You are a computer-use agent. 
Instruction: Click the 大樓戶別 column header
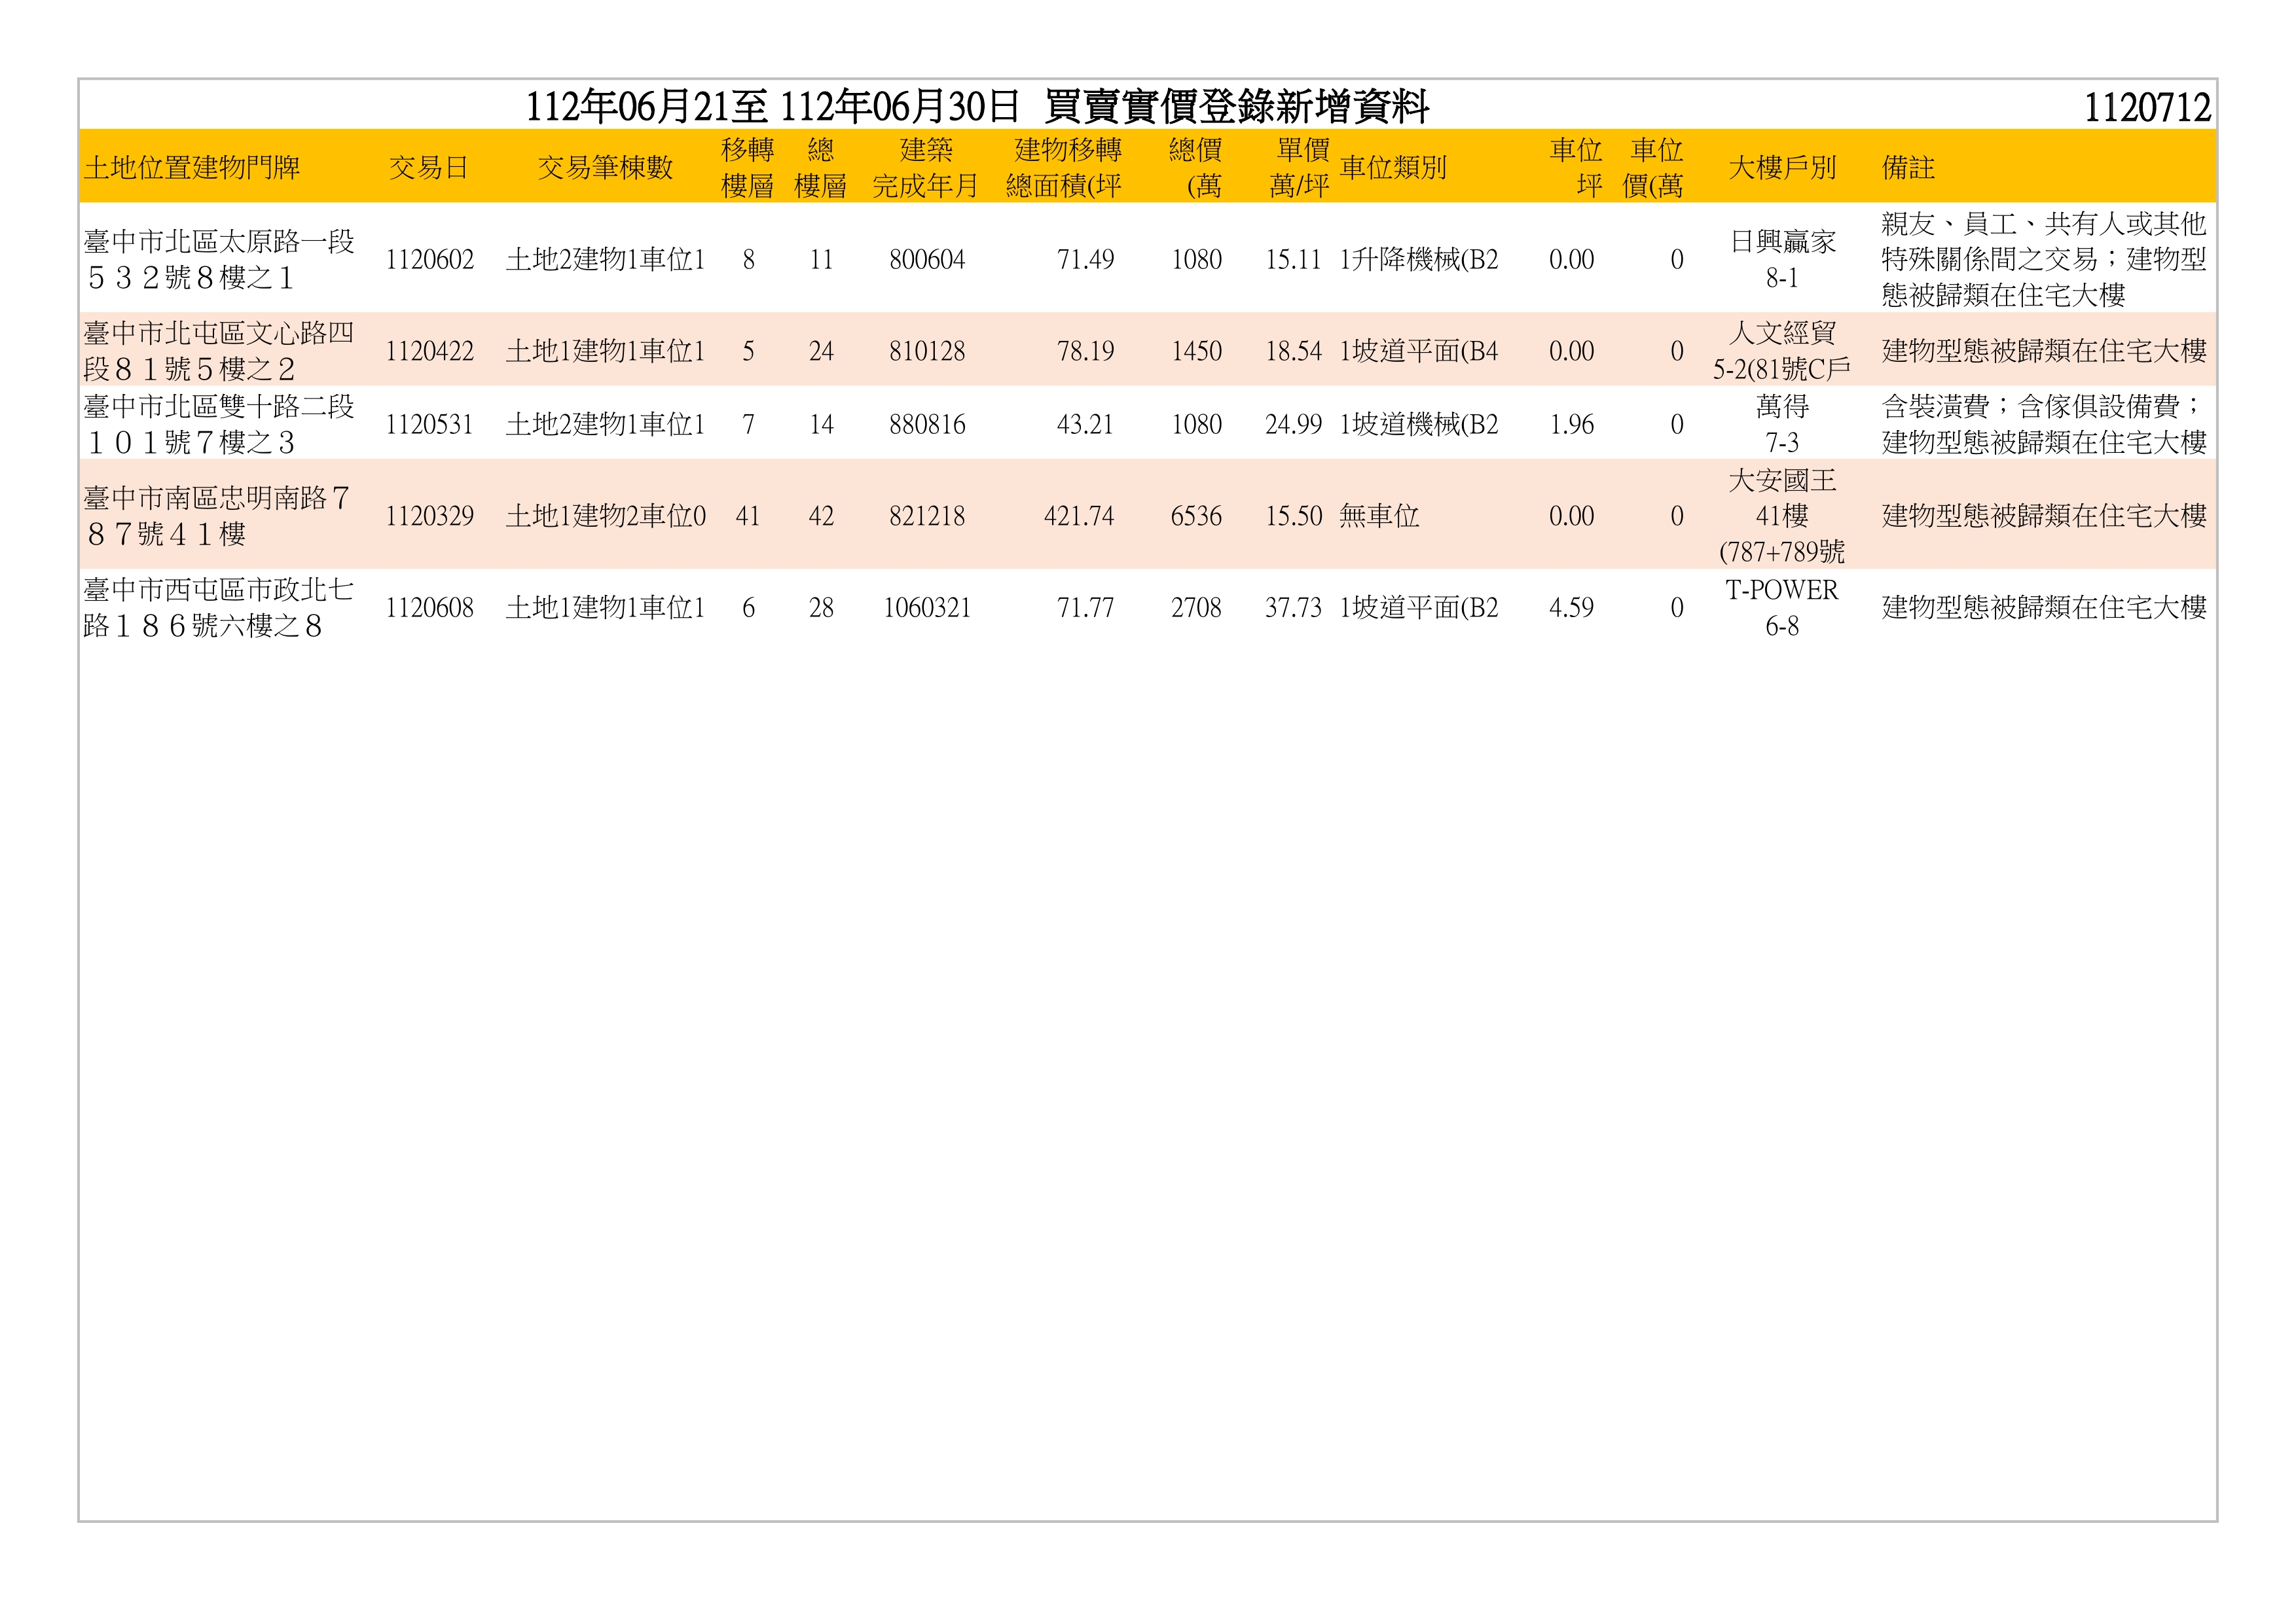pos(1782,167)
